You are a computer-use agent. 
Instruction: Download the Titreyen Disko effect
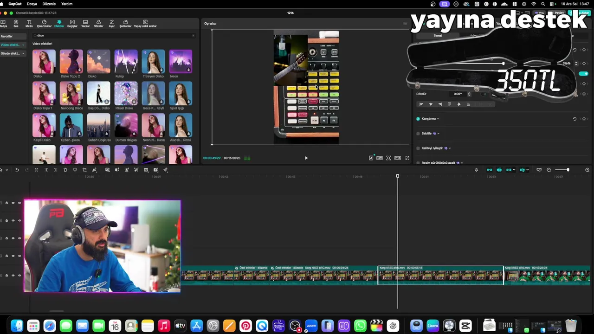(x=161, y=70)
